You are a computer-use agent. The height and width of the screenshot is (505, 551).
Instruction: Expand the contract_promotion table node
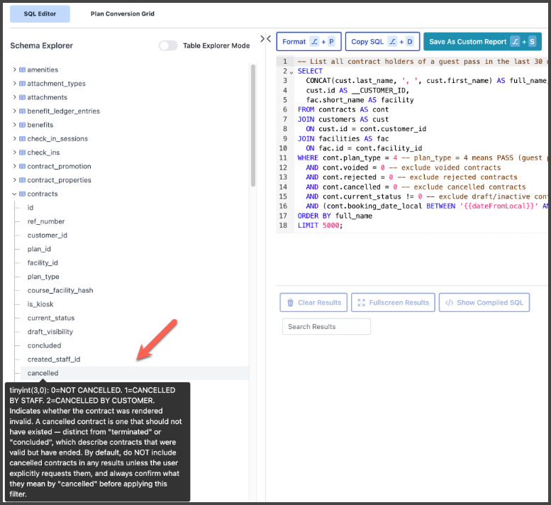pos(14,167)
